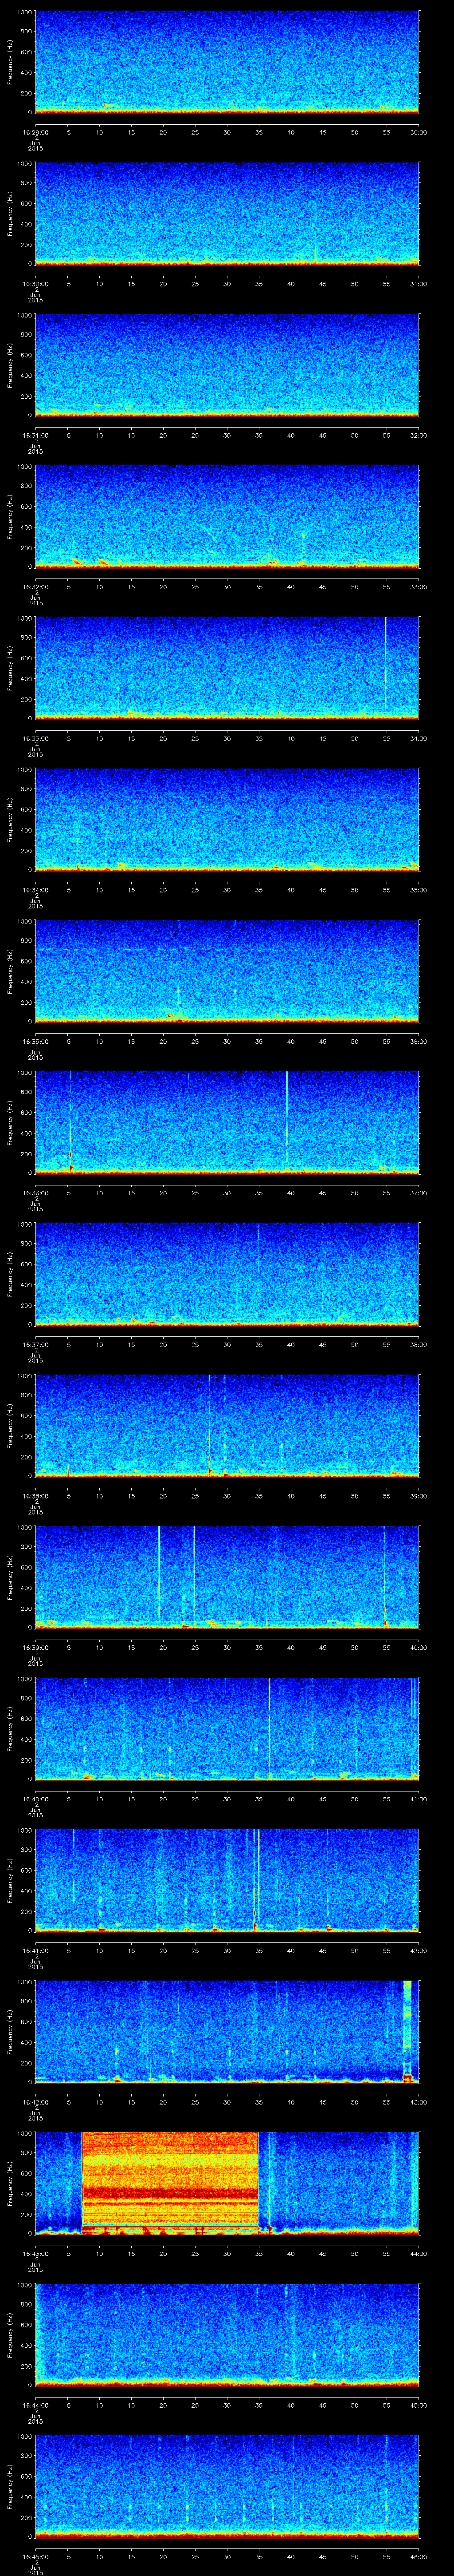This screenshot has height=2576, width=454.
Task: Select the spectrogram panel starting at 16:44:00
Action: [x=227, y=2335]
